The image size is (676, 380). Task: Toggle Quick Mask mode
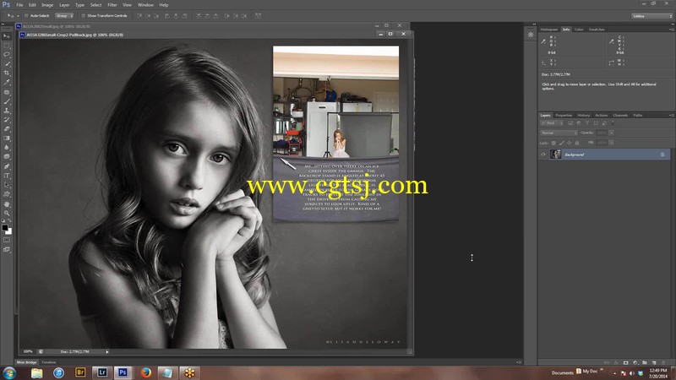coord(7,240)
